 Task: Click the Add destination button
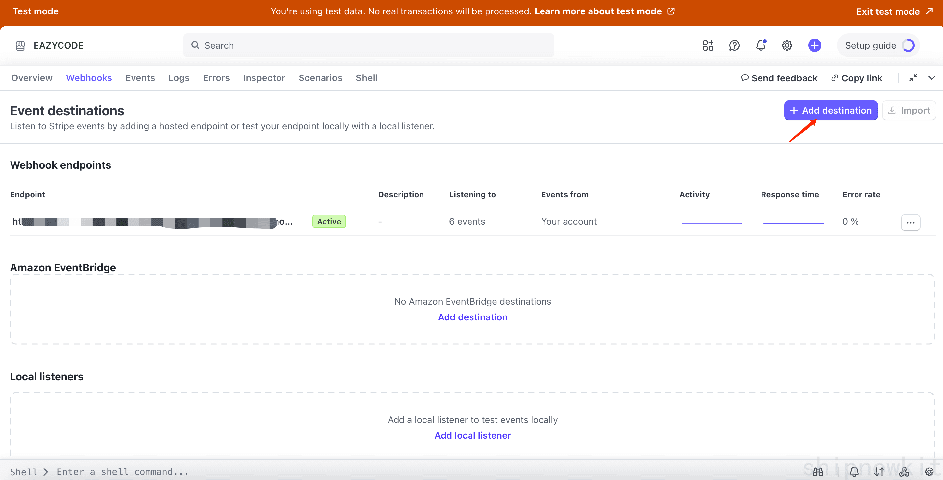tap(830, 110)
